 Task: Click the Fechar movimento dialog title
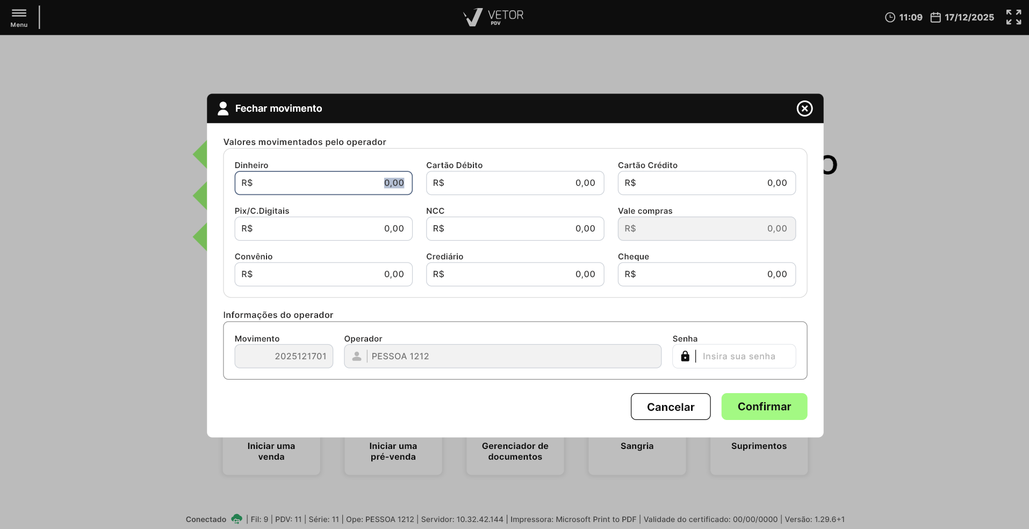click(x=278, y=108)
